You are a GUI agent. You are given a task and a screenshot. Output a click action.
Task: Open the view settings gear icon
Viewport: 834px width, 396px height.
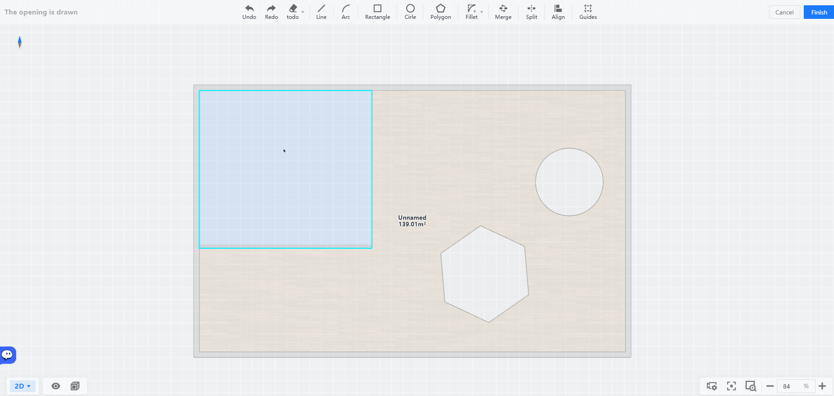click(x=712, y=386)
